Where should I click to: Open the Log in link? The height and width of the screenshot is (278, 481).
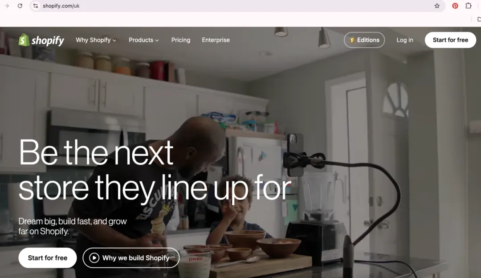[x=404, y=40]
